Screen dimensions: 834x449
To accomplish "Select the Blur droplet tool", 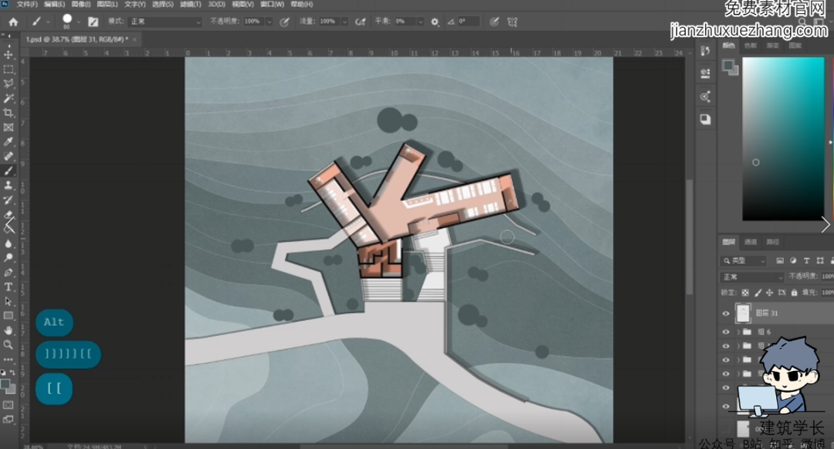I will pyautogui.click(x=8, y=243).
